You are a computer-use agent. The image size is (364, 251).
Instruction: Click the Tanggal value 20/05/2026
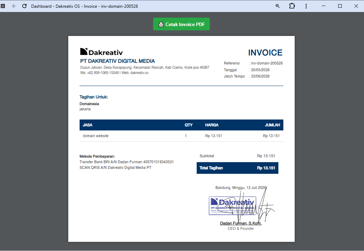[260, 70]
